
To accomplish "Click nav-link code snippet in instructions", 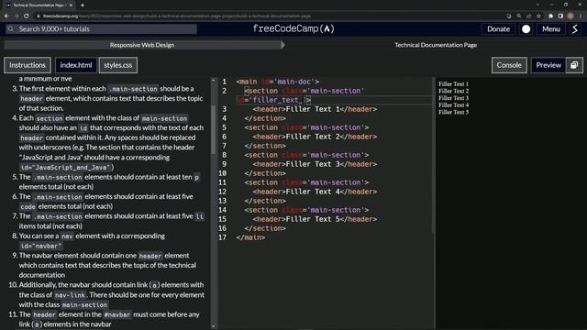I will click(x=70, y=295).
